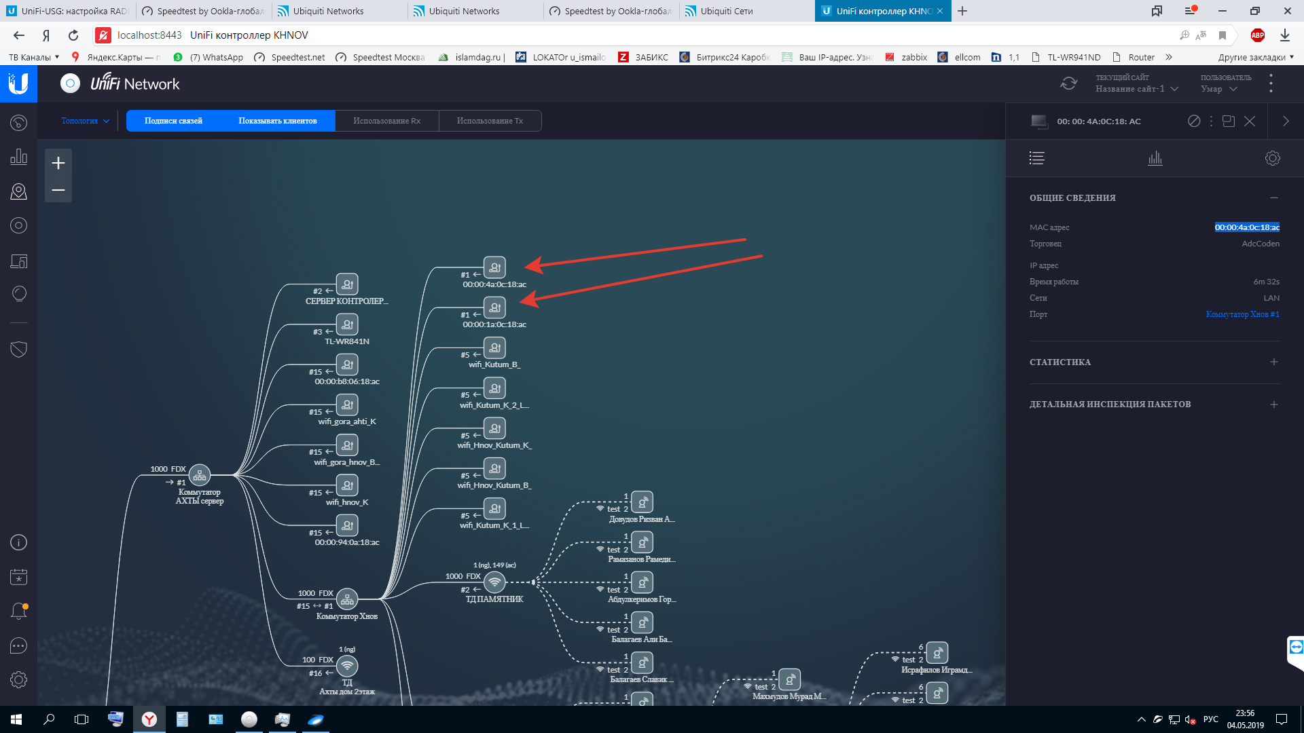Reload the page in browser toolbar
Screen dimensions: 1304x733
click(73, 35)
